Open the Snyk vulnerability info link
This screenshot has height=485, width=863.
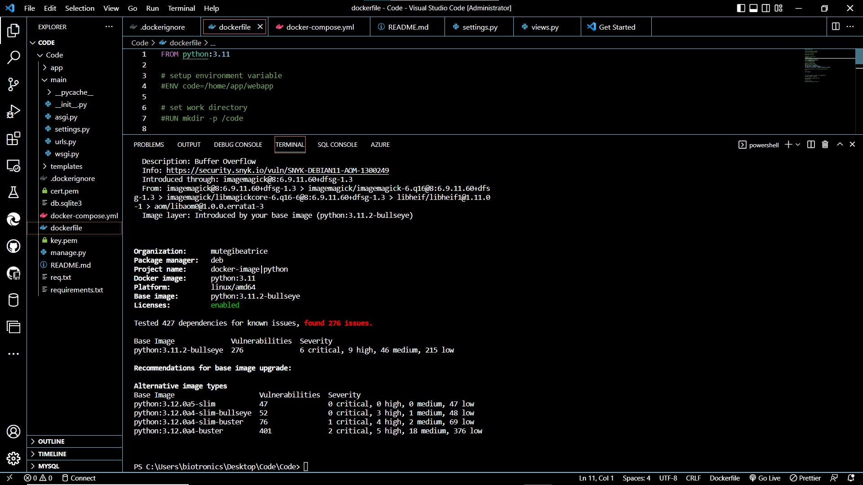point(277,171)
